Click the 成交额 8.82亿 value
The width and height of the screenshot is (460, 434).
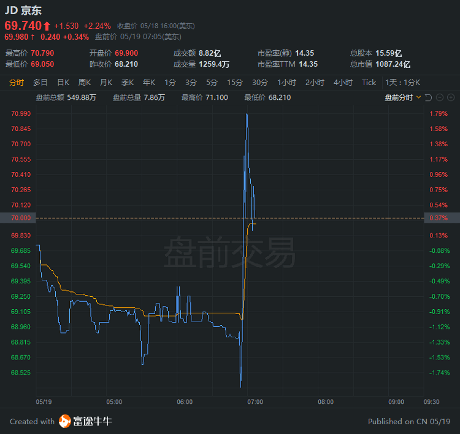(210, 53)
